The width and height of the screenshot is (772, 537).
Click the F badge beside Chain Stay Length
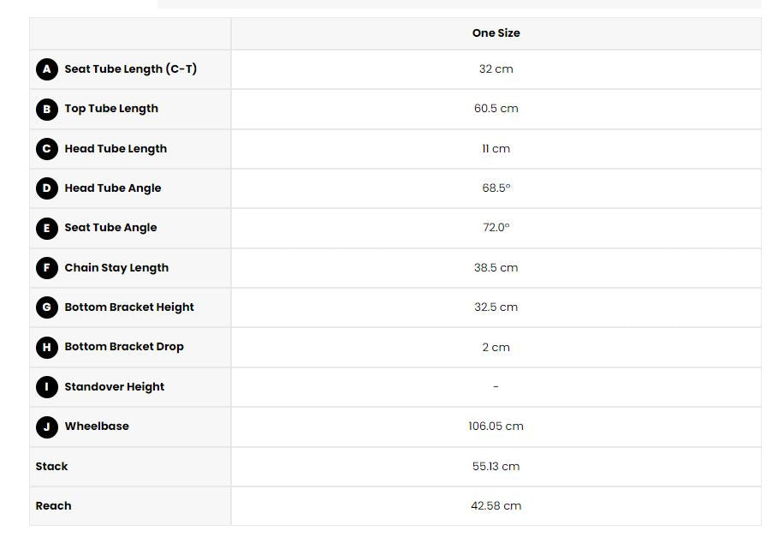pyautogui.click(x=46, y=268)
